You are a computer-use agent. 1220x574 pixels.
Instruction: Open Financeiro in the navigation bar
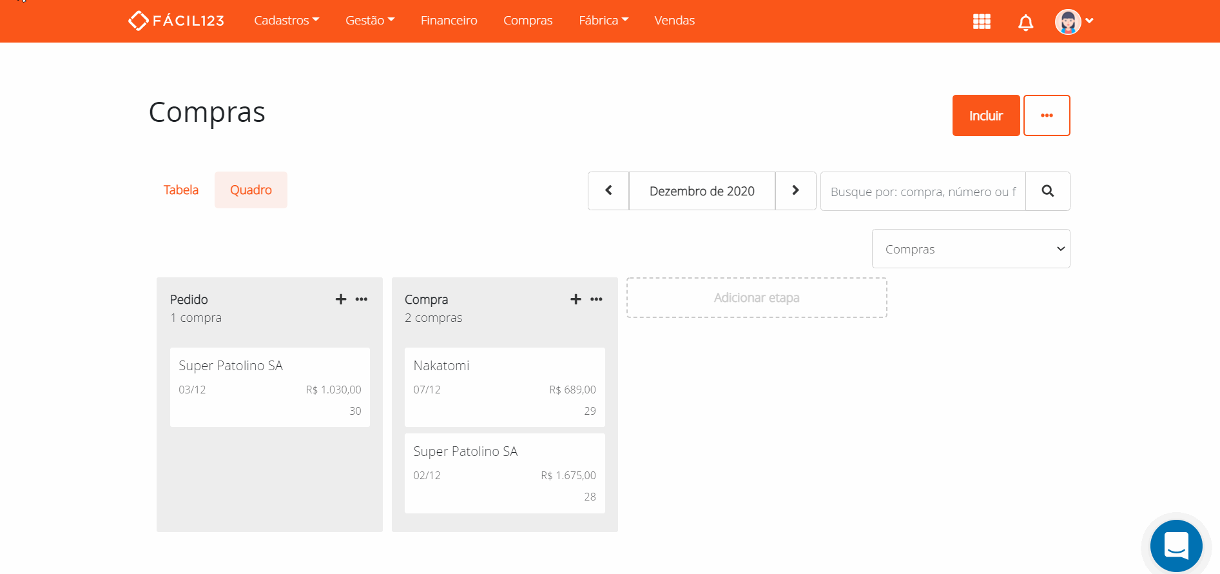pos(449,21)
